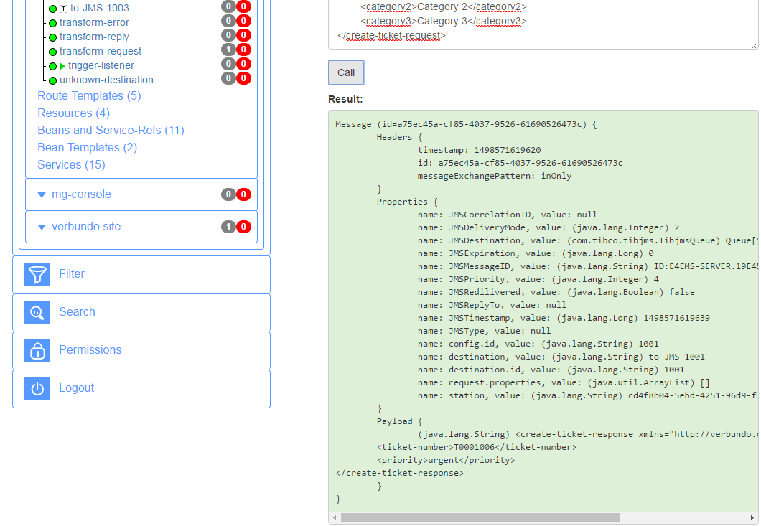Click the green play arrow beside trigger-listener
Viewport: 761px width, 526px height.
click(62, 66)
